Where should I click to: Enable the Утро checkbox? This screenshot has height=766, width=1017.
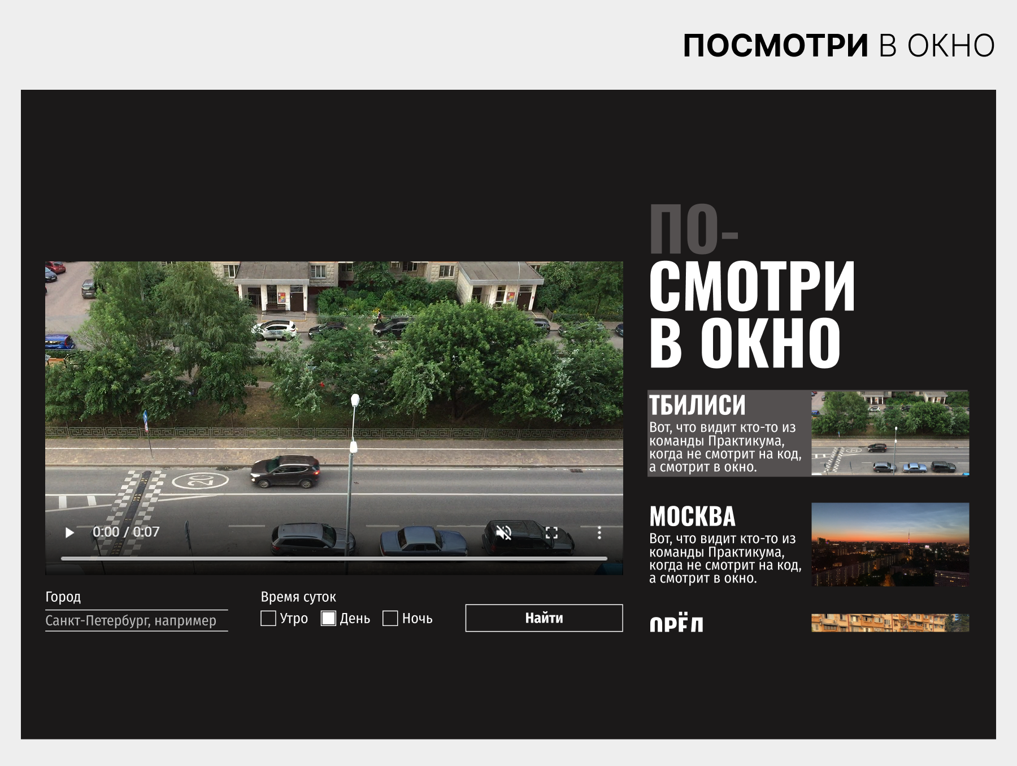268,618
